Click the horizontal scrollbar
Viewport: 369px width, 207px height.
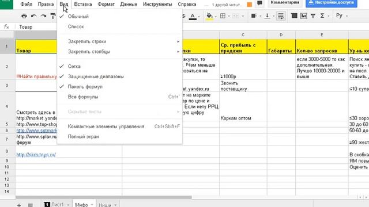104,197
